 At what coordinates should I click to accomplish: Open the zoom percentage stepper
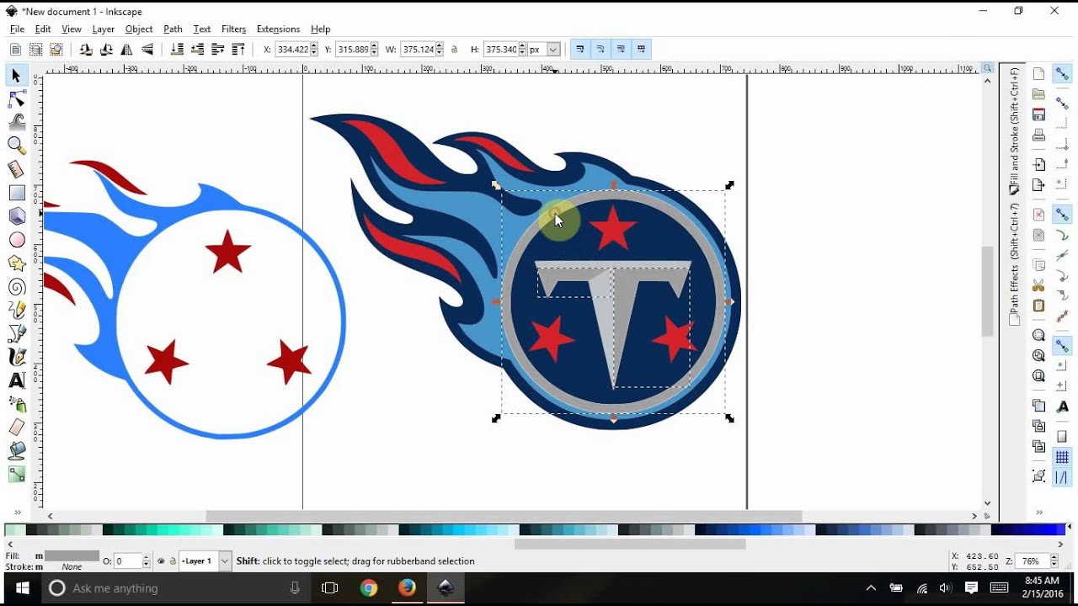(1054, 561)
